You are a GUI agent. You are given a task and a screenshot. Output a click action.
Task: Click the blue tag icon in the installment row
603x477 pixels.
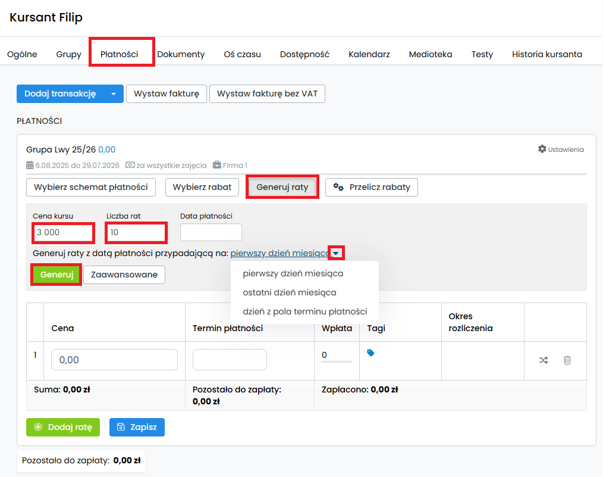pos(370,353)
